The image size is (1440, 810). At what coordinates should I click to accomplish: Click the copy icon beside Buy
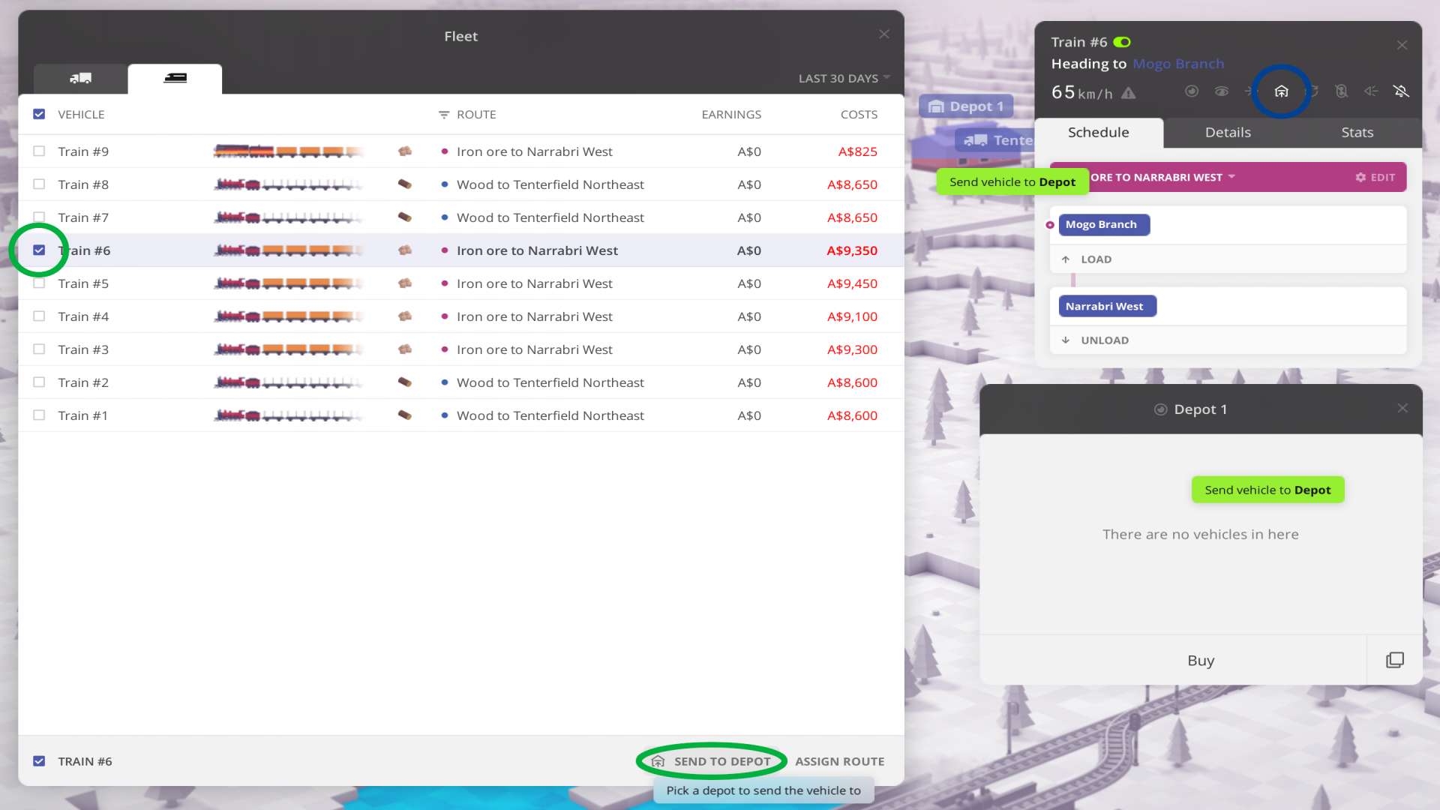1395,660
